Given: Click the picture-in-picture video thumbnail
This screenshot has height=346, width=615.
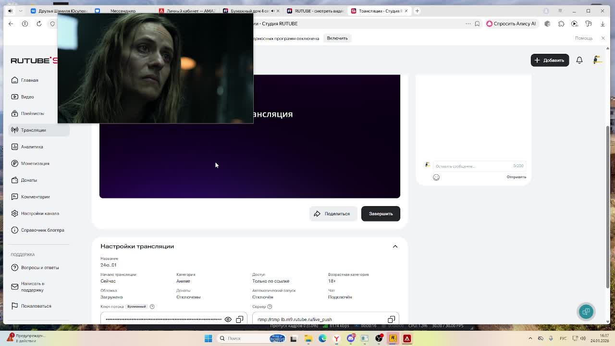Looking at the screenshot, I should pyautogui.click(x=155, y=68).
